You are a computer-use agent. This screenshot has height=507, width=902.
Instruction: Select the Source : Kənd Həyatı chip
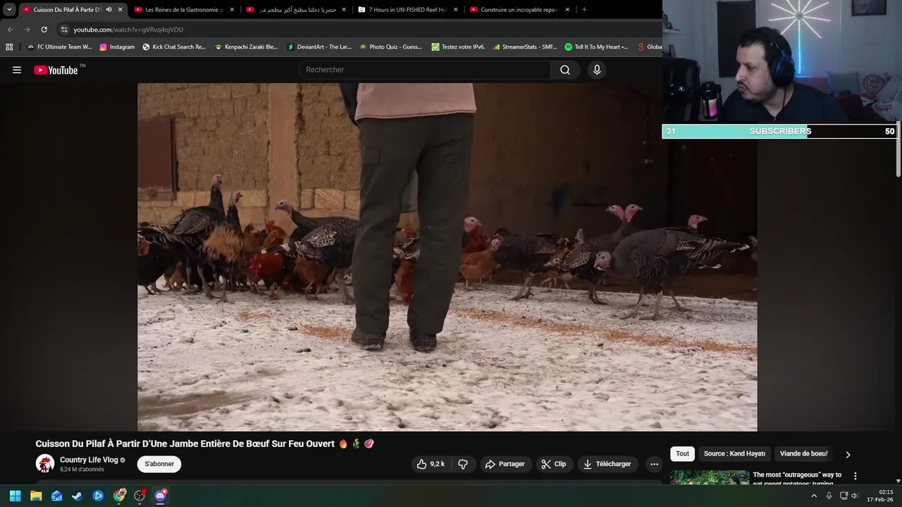click(x=734, y=453)
